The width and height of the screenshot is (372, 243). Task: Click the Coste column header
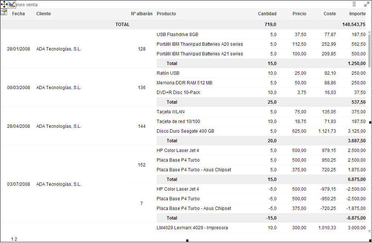point(330,14)
